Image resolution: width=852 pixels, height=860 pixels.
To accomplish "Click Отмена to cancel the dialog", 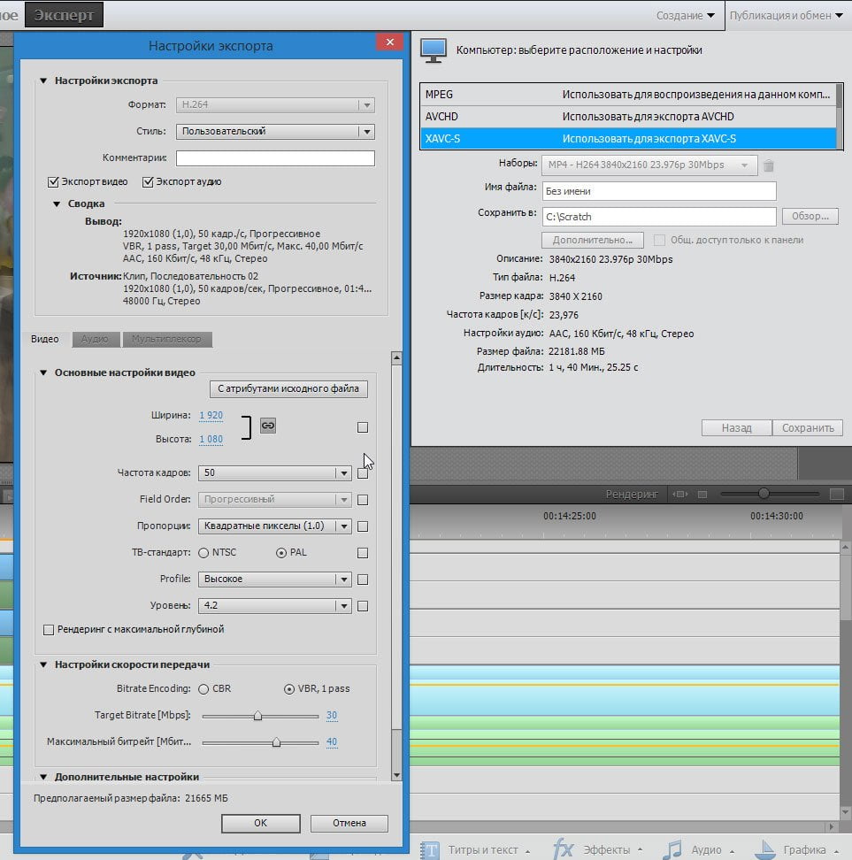I will click(x=349, y=823).
